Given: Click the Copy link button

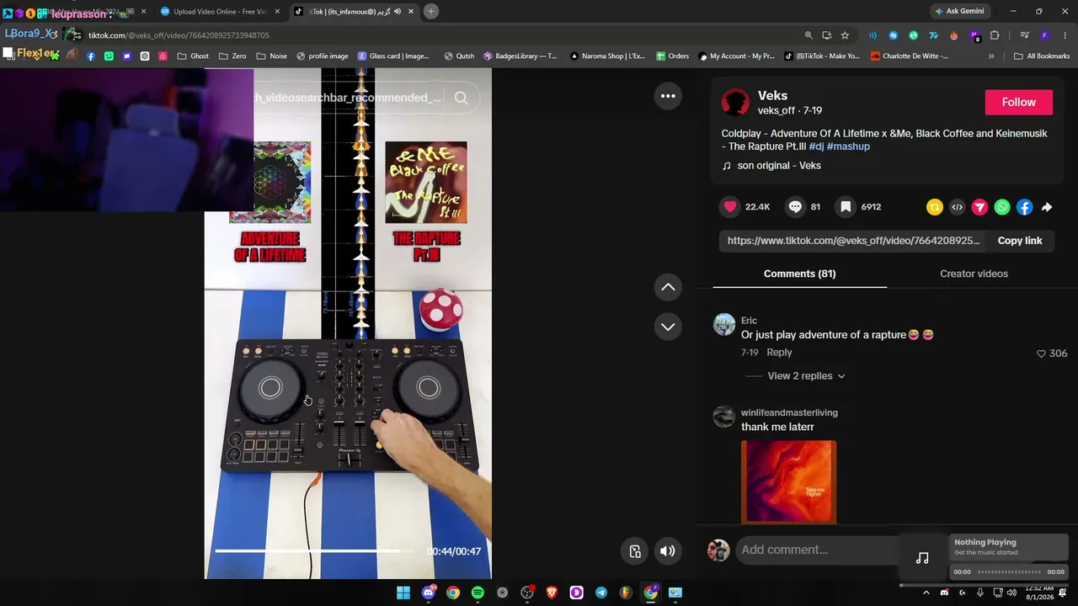Looking at the screenshot, I should tap(1020, 241).
